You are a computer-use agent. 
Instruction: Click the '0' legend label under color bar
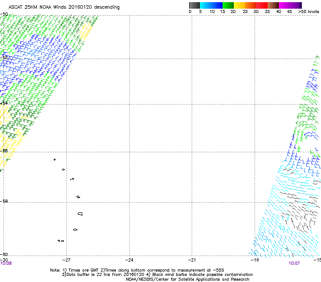[x=190, y=12]
